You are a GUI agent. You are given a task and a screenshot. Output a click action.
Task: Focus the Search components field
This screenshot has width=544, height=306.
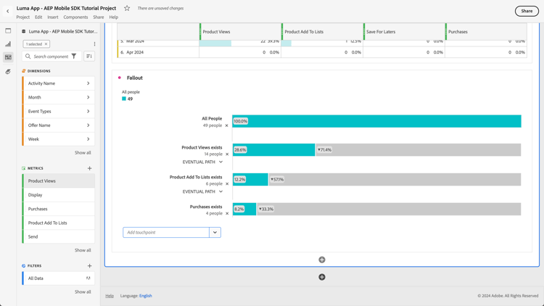point(51,57)
